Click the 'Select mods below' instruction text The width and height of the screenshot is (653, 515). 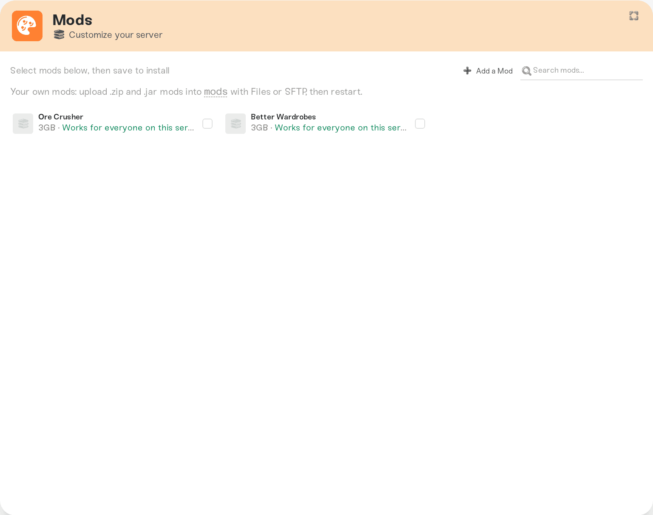tap(90, 71)
